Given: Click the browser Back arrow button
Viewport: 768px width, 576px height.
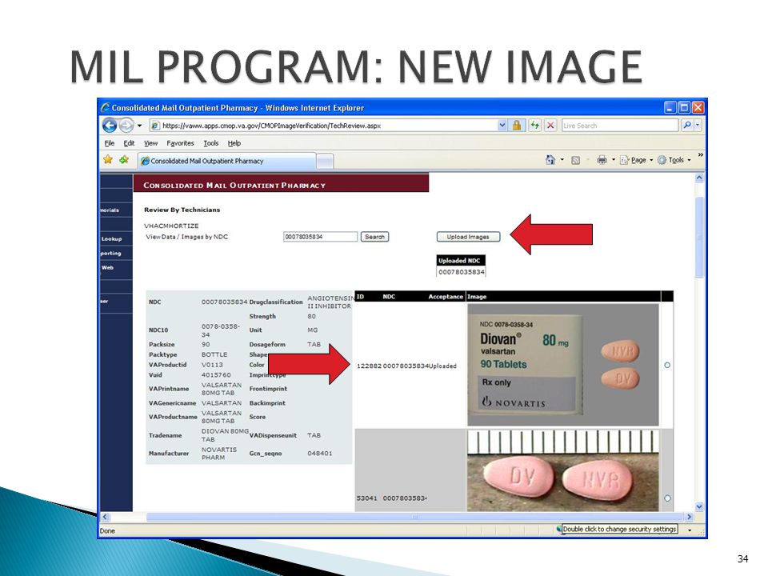Looking at the screenshot, I should [110, 126].
